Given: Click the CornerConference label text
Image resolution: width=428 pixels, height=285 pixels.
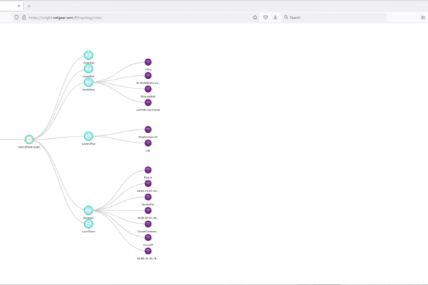Looking at the screenshot, I should [148, 232].
